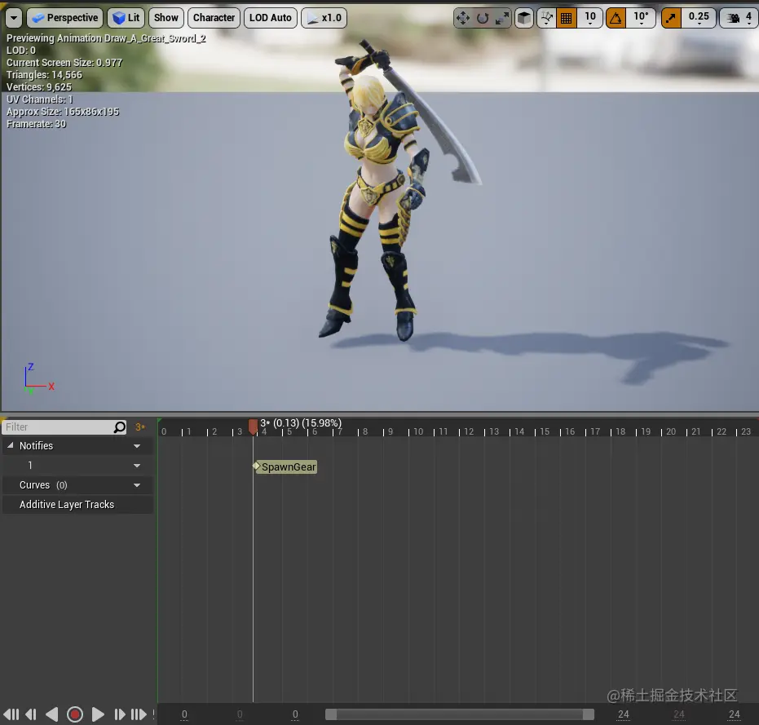The image size is (759, 725).
Task: Select the scale transform tool
Action: (x=502, y=19)
